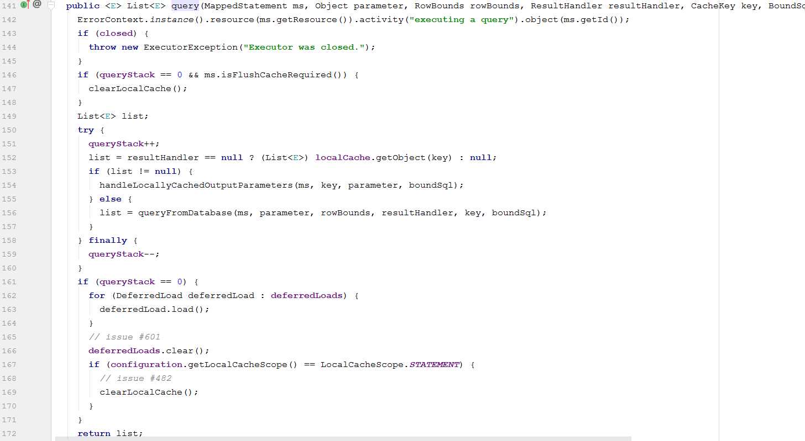Click queryFromDatabase method call
This screenshot has width=805, height=441.
(185, 213)
